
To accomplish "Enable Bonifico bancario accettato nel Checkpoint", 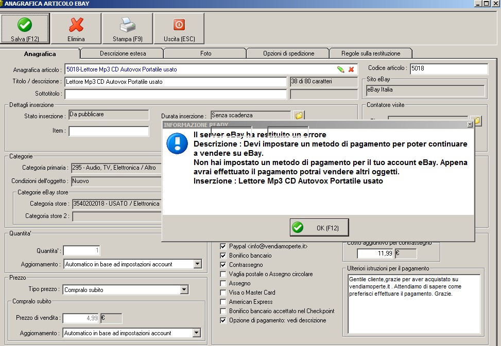I will click(x=223, y=311).
